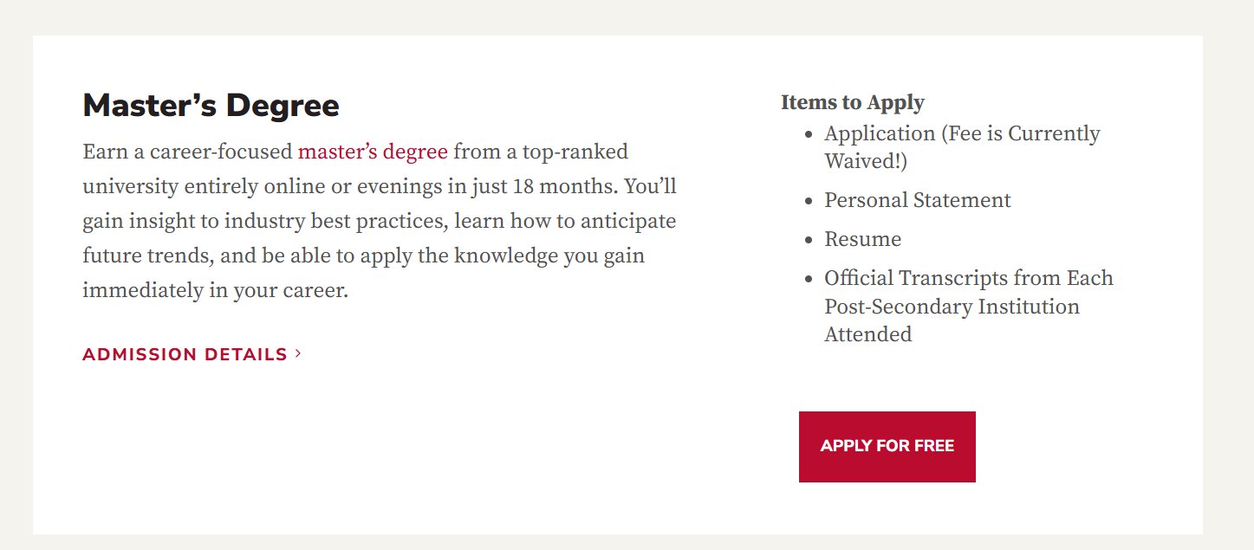Screen dimensions: 1254x550
Task: Click the Items to Apply heading
Action: pyautogui.click(x=852, y=102)
